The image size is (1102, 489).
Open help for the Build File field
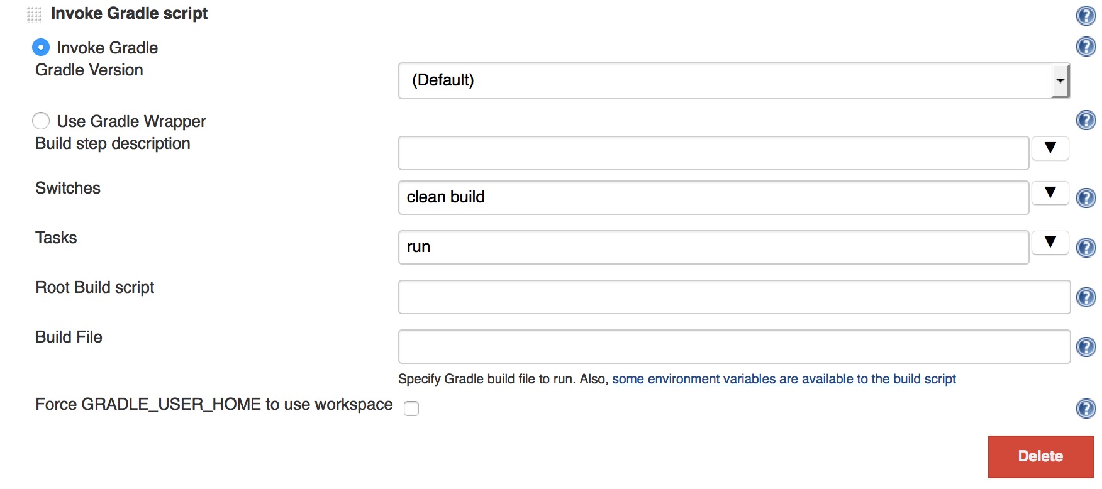(x=1086, y=347)
